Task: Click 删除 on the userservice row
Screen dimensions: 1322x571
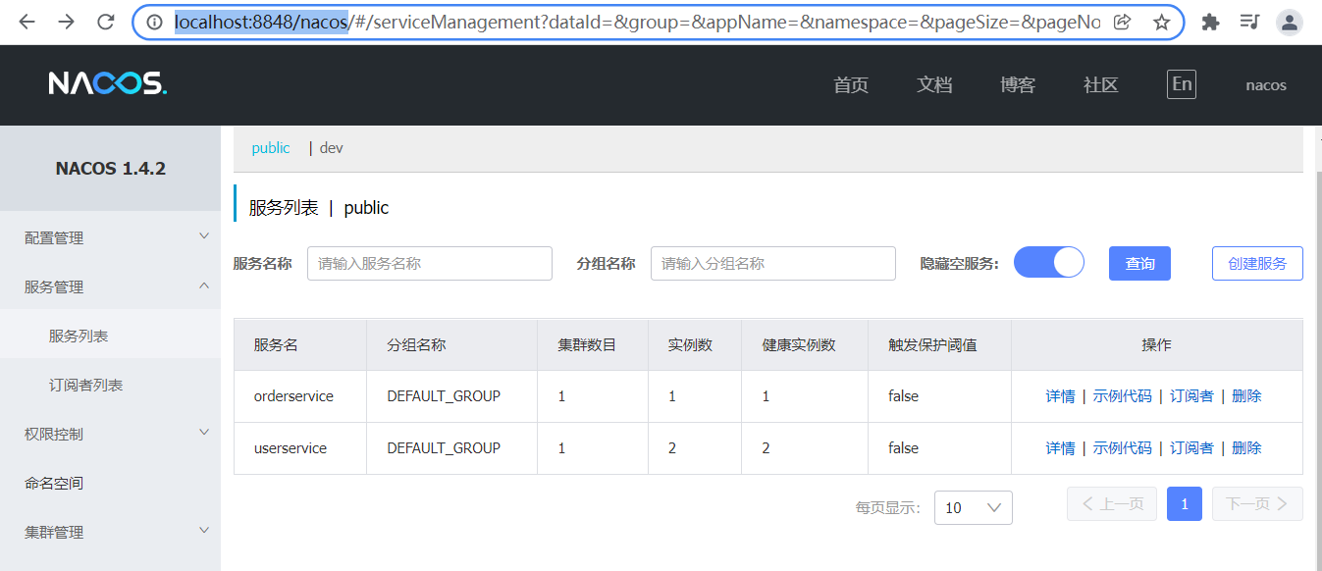Action: 1245,447
